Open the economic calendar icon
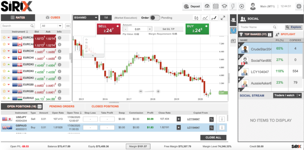This screenshot has height=150, width=304. (x=216, y=6)
